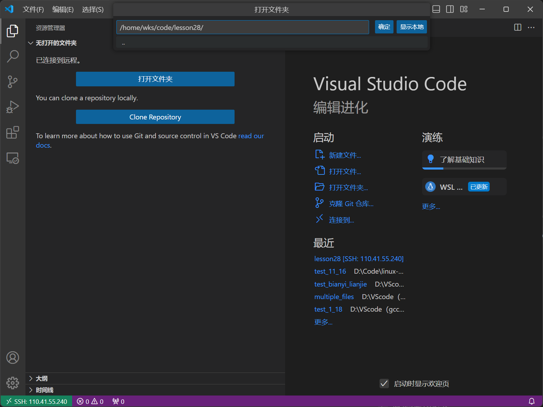
Task: Open the Search view in activity bar
Action: [13, 56]
